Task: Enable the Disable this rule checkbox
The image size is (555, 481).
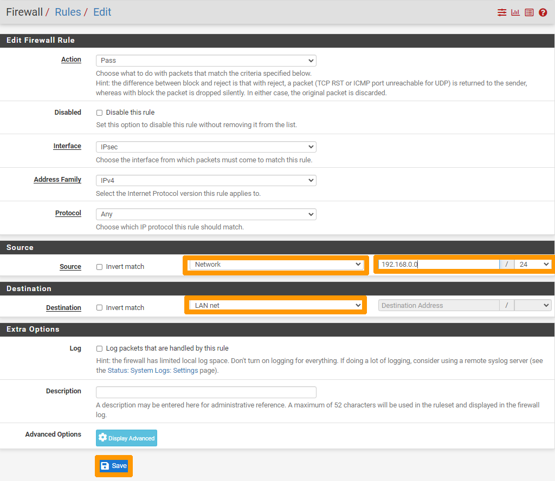Action: point(99,113)
